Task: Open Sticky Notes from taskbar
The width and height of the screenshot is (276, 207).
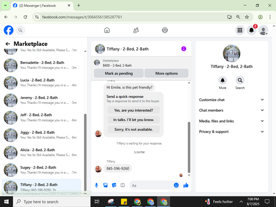Action: (x=124, y=201)
